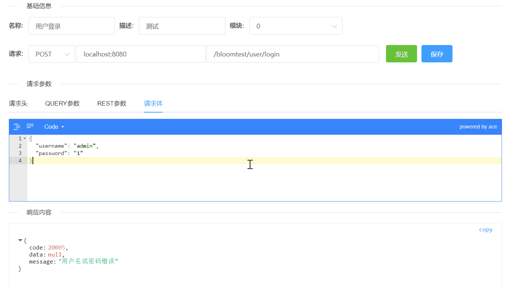Focus the 名称 field containing 用户登录
The width and height of the screenshot is (509, 289).
click(72, 26)
